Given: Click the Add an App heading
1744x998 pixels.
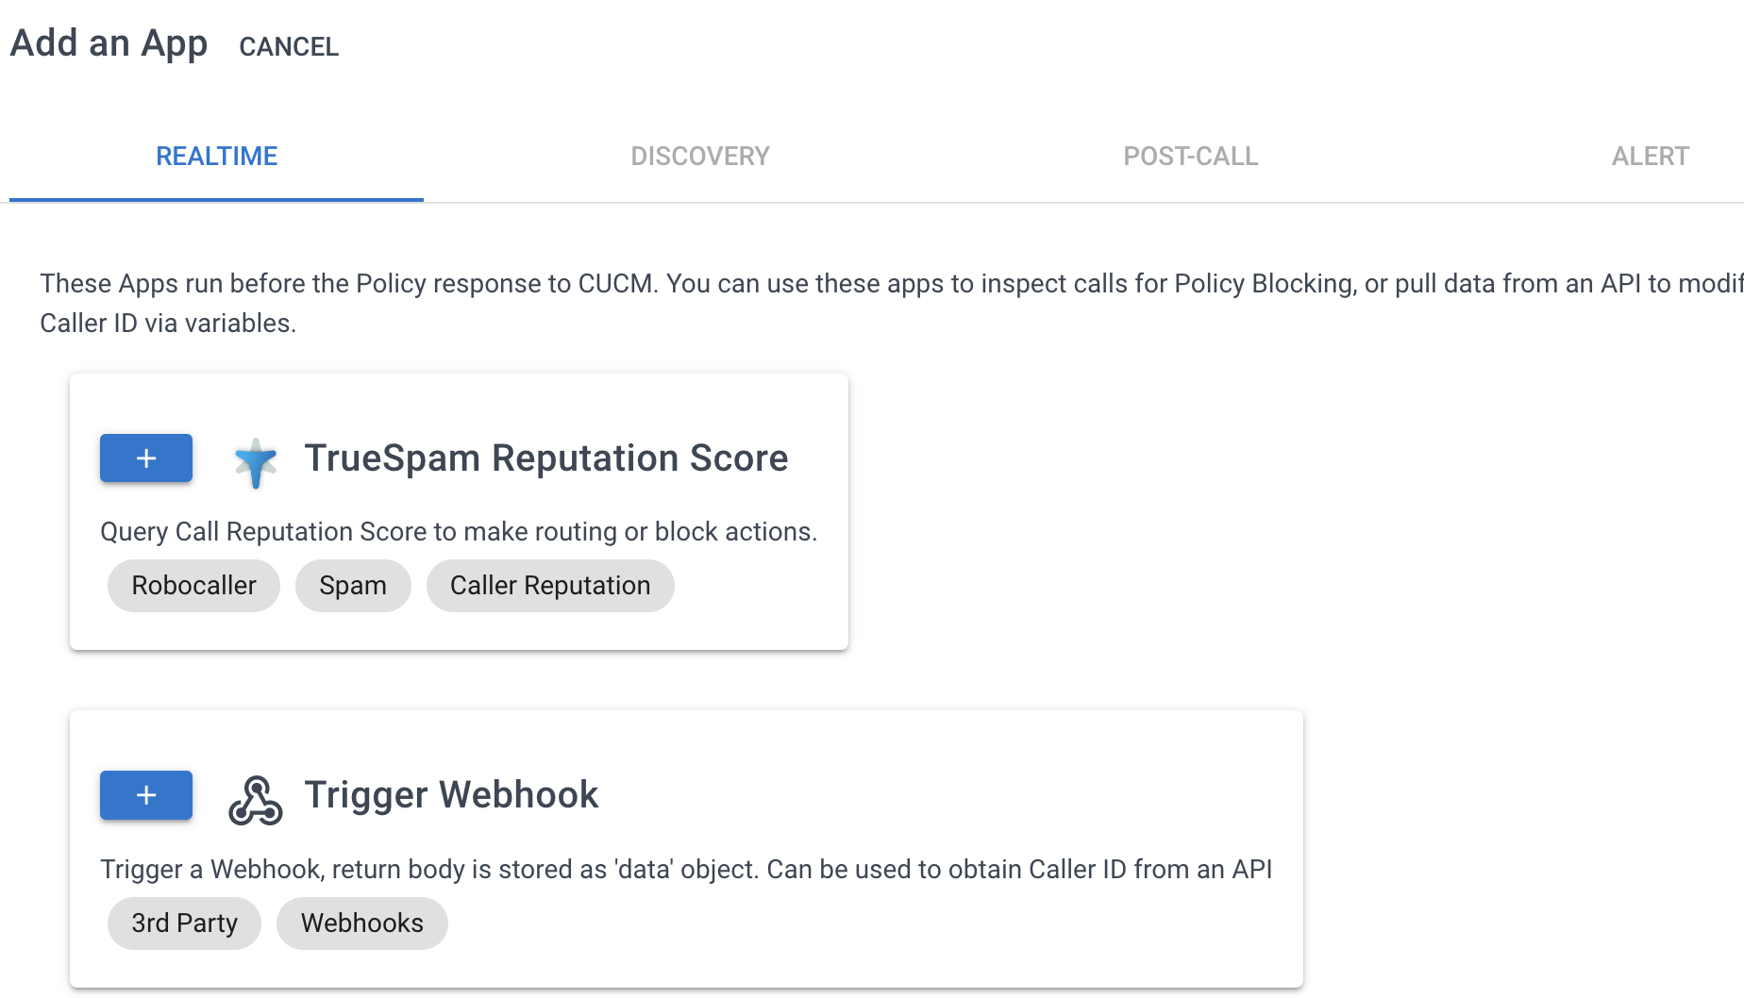Looking at the screenshot, I should click(x=109, y=42).
